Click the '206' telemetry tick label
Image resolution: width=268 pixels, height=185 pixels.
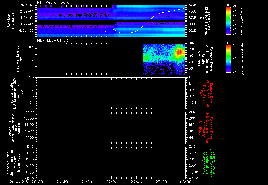tap(192, 118)
